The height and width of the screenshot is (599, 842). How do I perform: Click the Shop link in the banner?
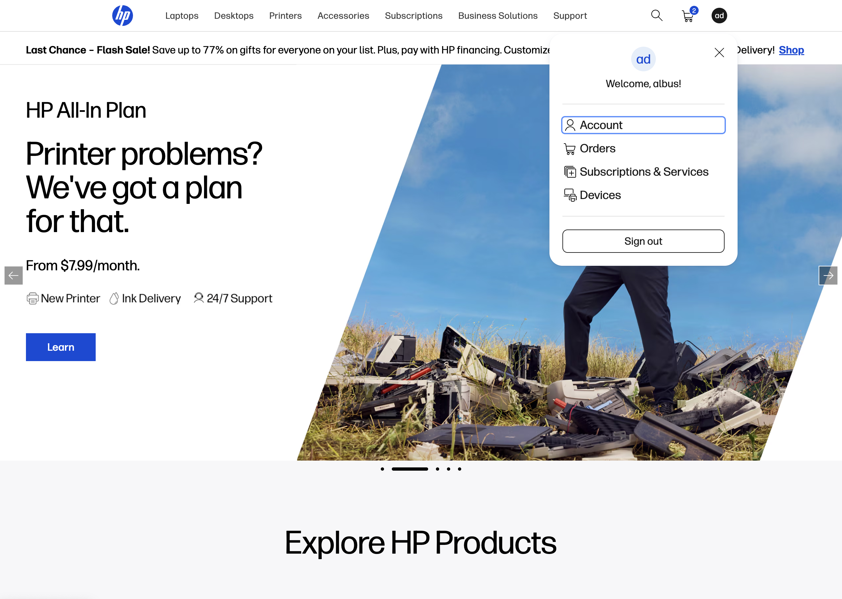(791, 50)
